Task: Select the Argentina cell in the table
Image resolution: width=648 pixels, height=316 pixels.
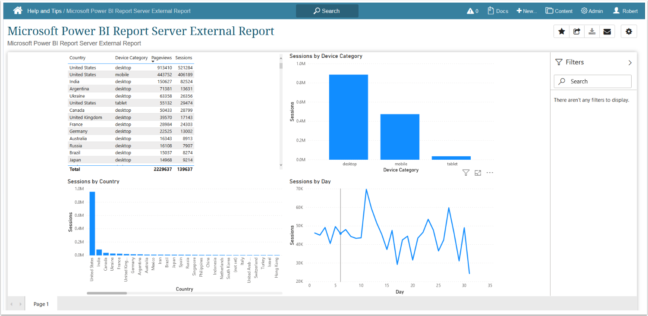Action: pos(79,89)
